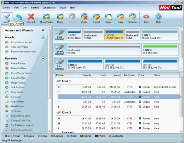
Task: Select the H:(NTFS) 27.2 GB block
Action: 123,64
